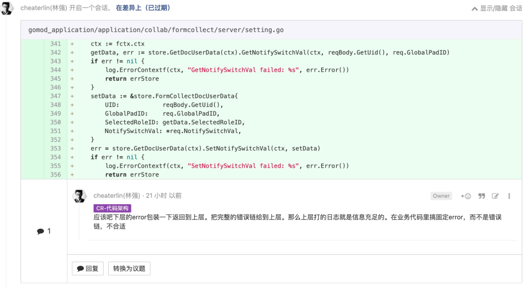Click the edit comment pencil icon
This screenshot has width=524, height=289.
pos(495,196)
